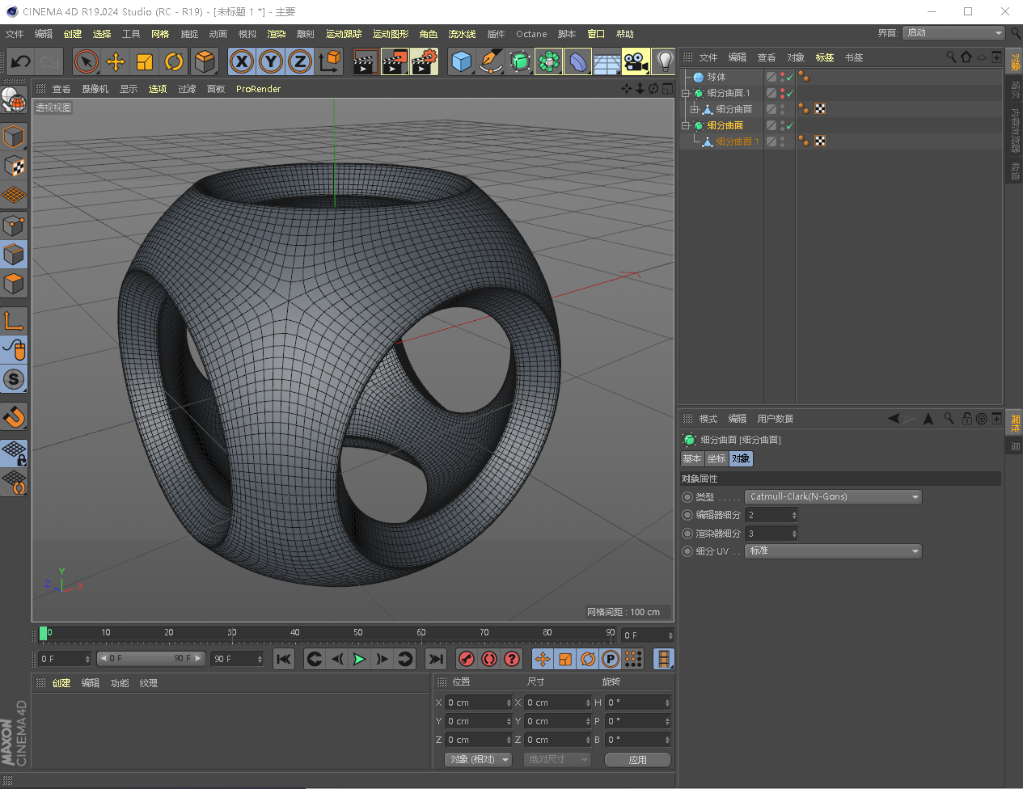Click the X position input field

tap(477, 703)
